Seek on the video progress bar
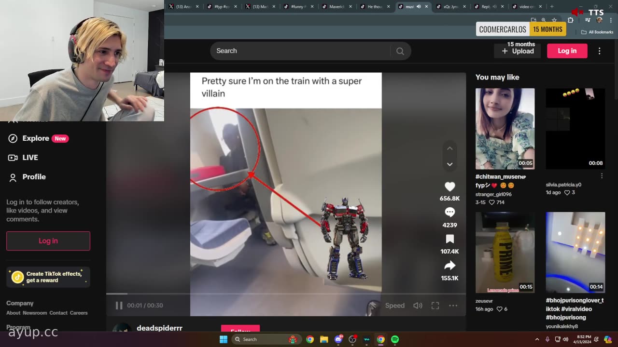The width and height of the screenshot is (618, 347). click(286, 294)
